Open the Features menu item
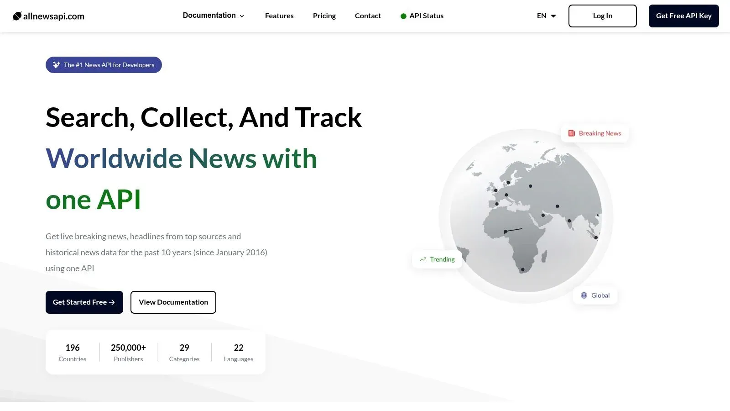 (x=279, y=16)
